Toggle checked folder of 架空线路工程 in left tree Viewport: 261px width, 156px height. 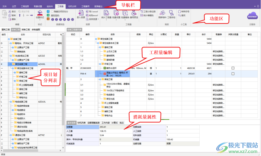(13, 64)
